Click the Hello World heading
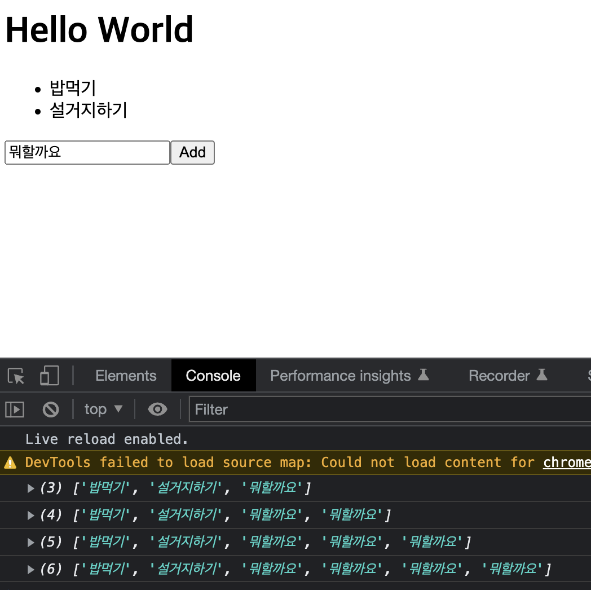Image resolution: width=591 pixels, height=590 pixels. point(99,29)
